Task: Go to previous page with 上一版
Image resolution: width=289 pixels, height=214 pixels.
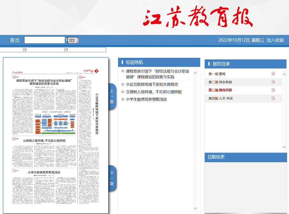Action: tap(112, 96)
